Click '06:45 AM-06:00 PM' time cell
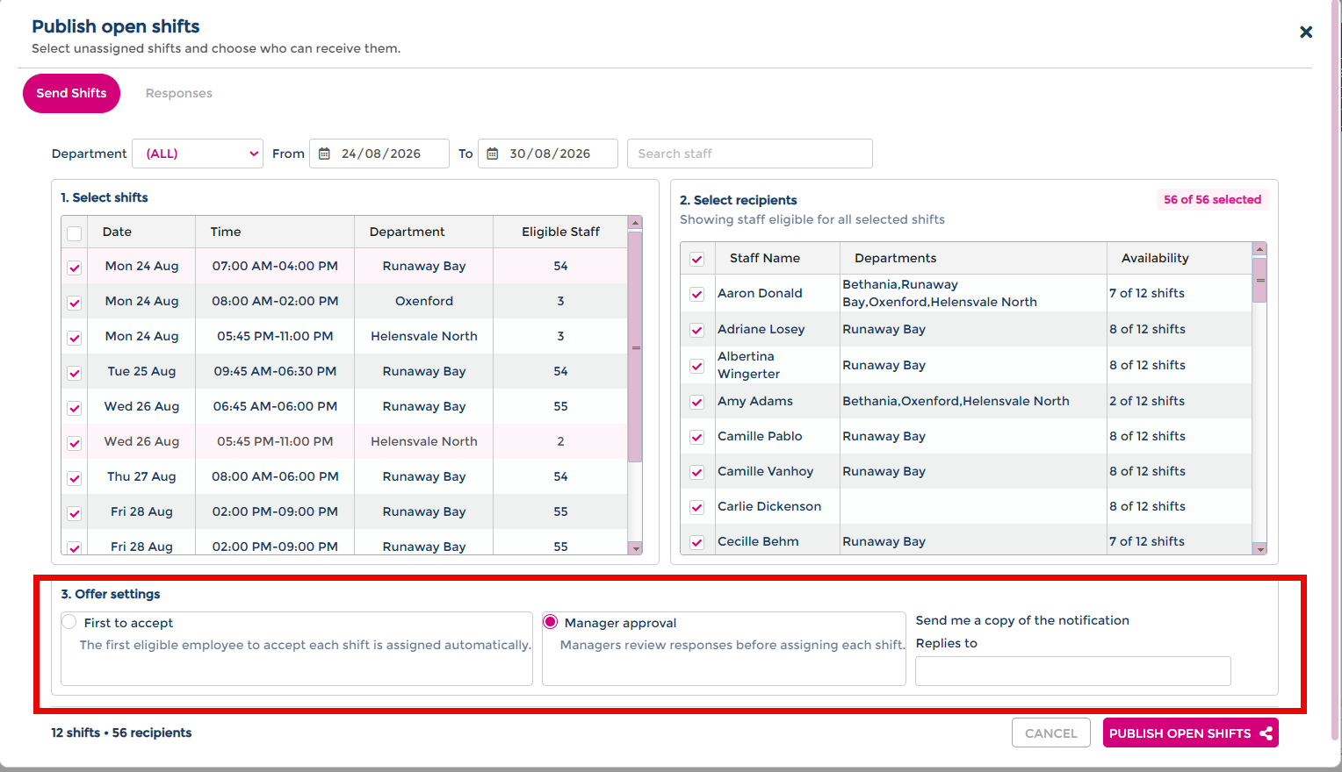The width and height of the screenshot is (1342, 772). (275, 406)
